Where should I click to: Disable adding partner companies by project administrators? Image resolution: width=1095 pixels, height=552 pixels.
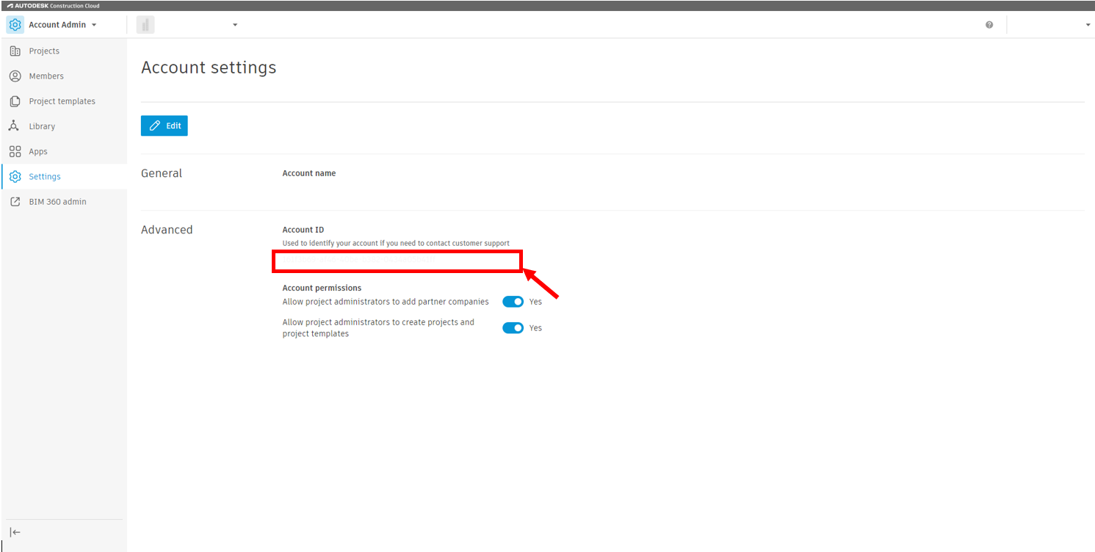513,301
